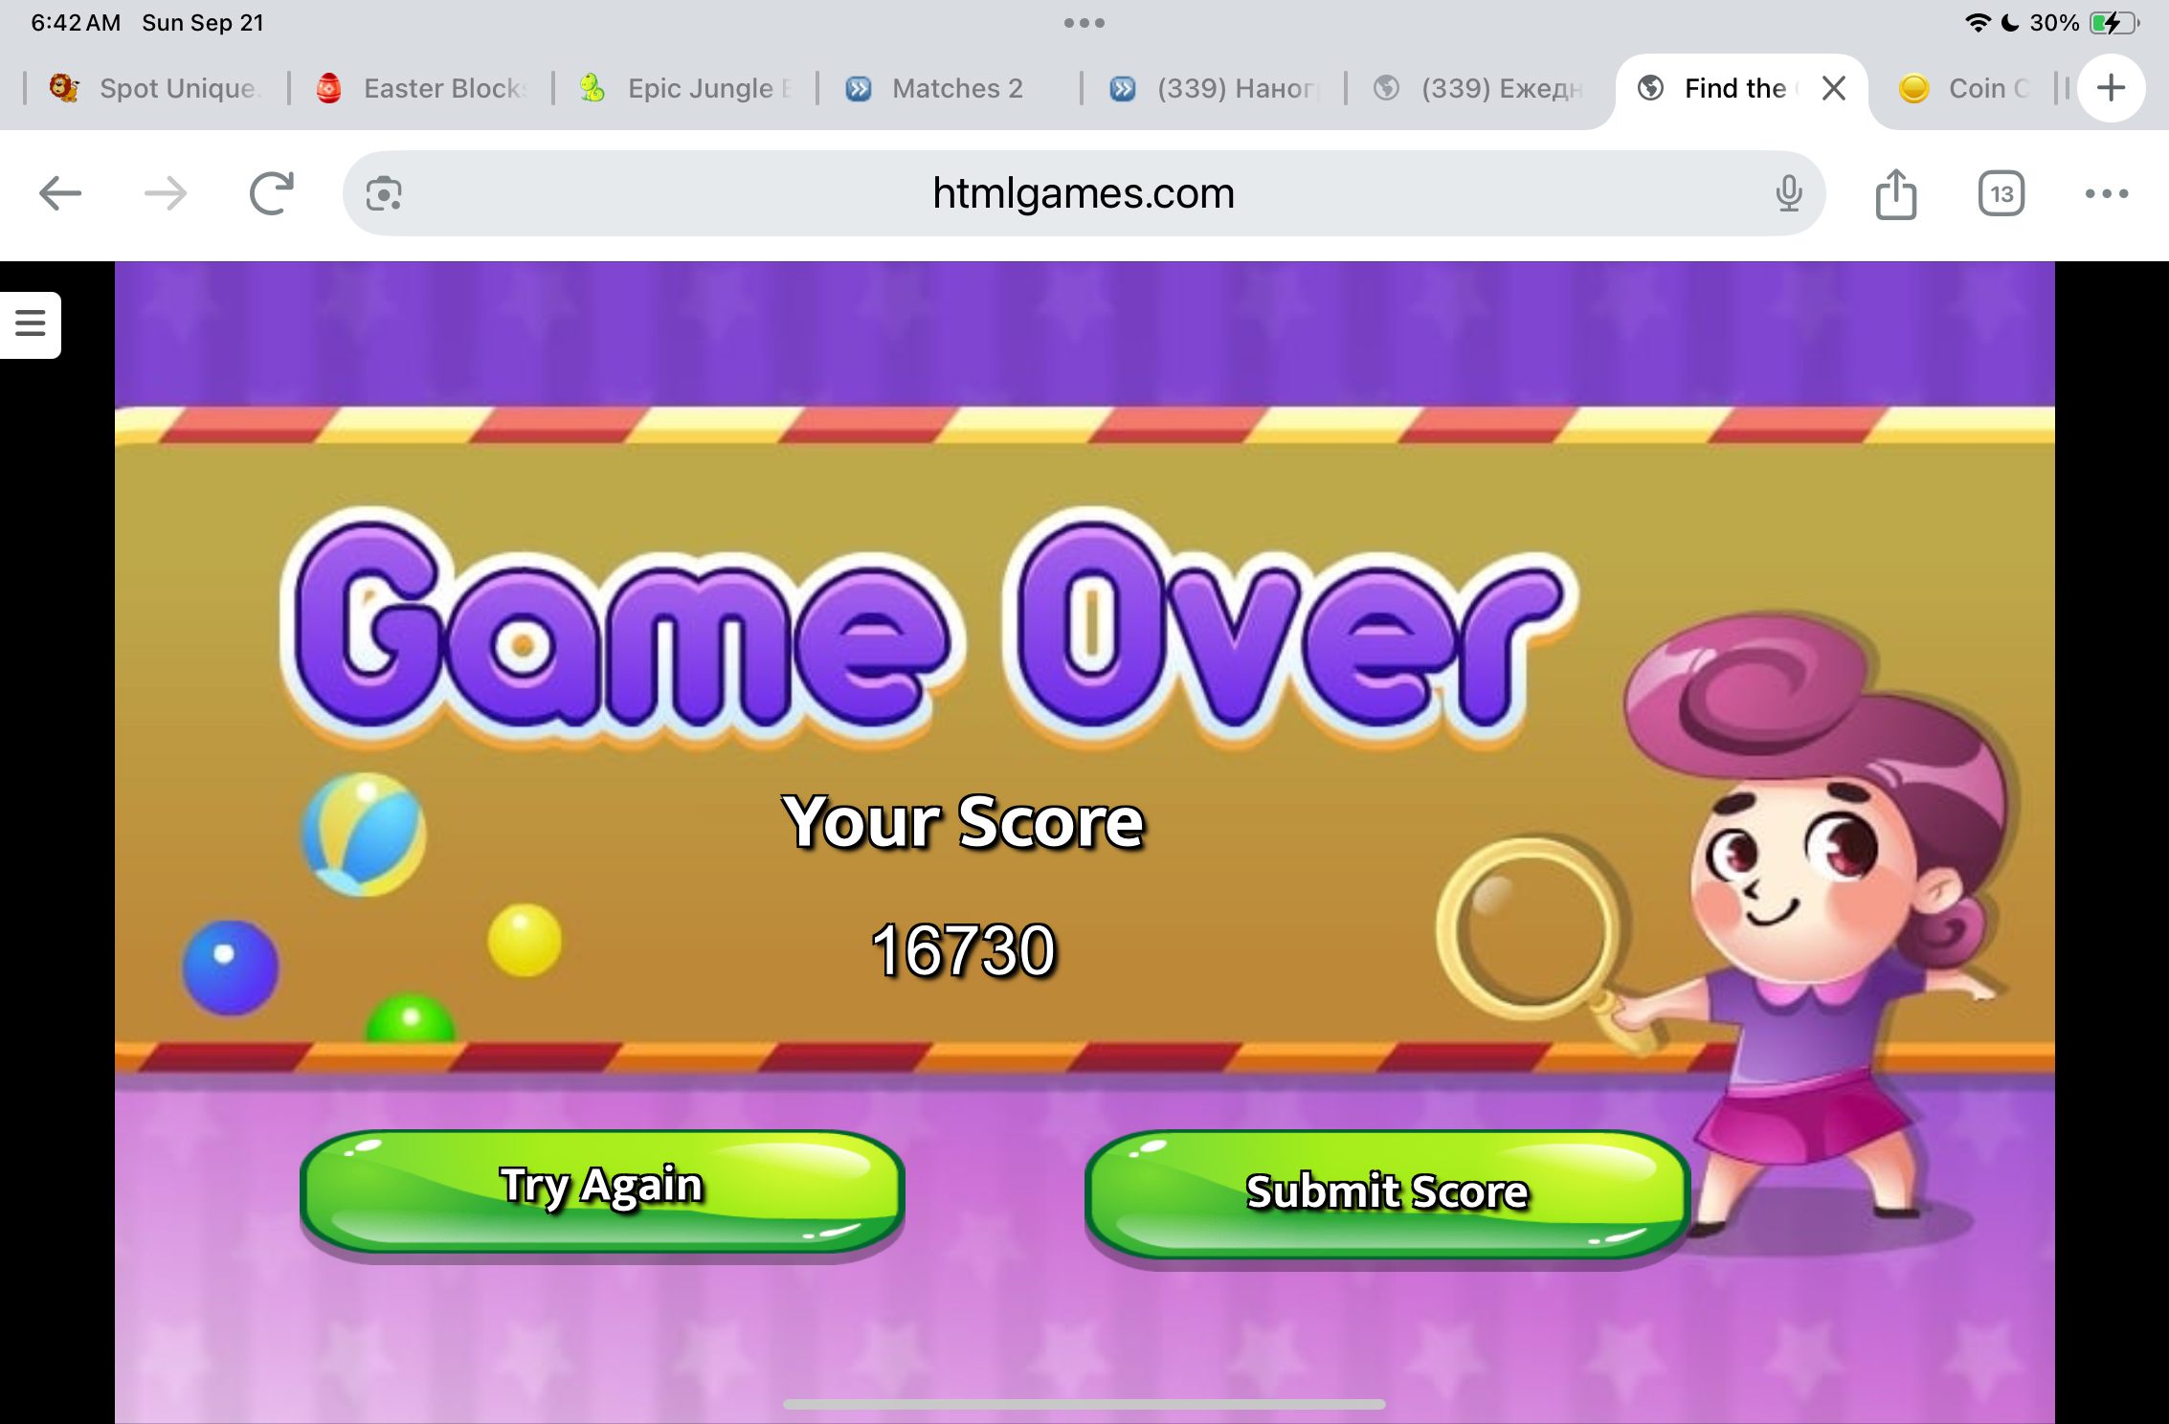This screenshot has width=2169, height=1424.
Task: Open tab switcher showing 13 tabs
Action: (2001, 194)
